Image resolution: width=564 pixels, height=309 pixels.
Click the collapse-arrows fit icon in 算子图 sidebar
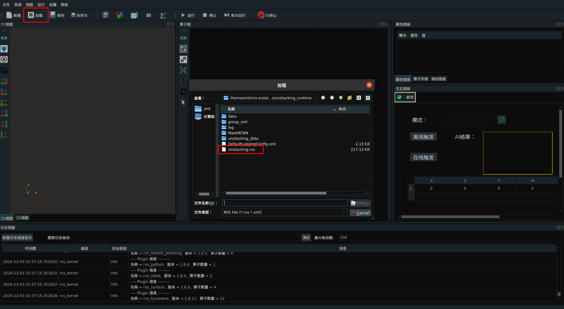click(183, 70)
